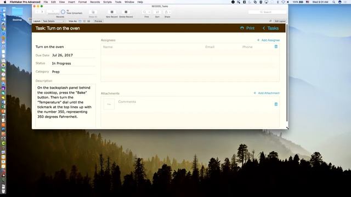Click into the Description text field

click(x=65, y=106)
